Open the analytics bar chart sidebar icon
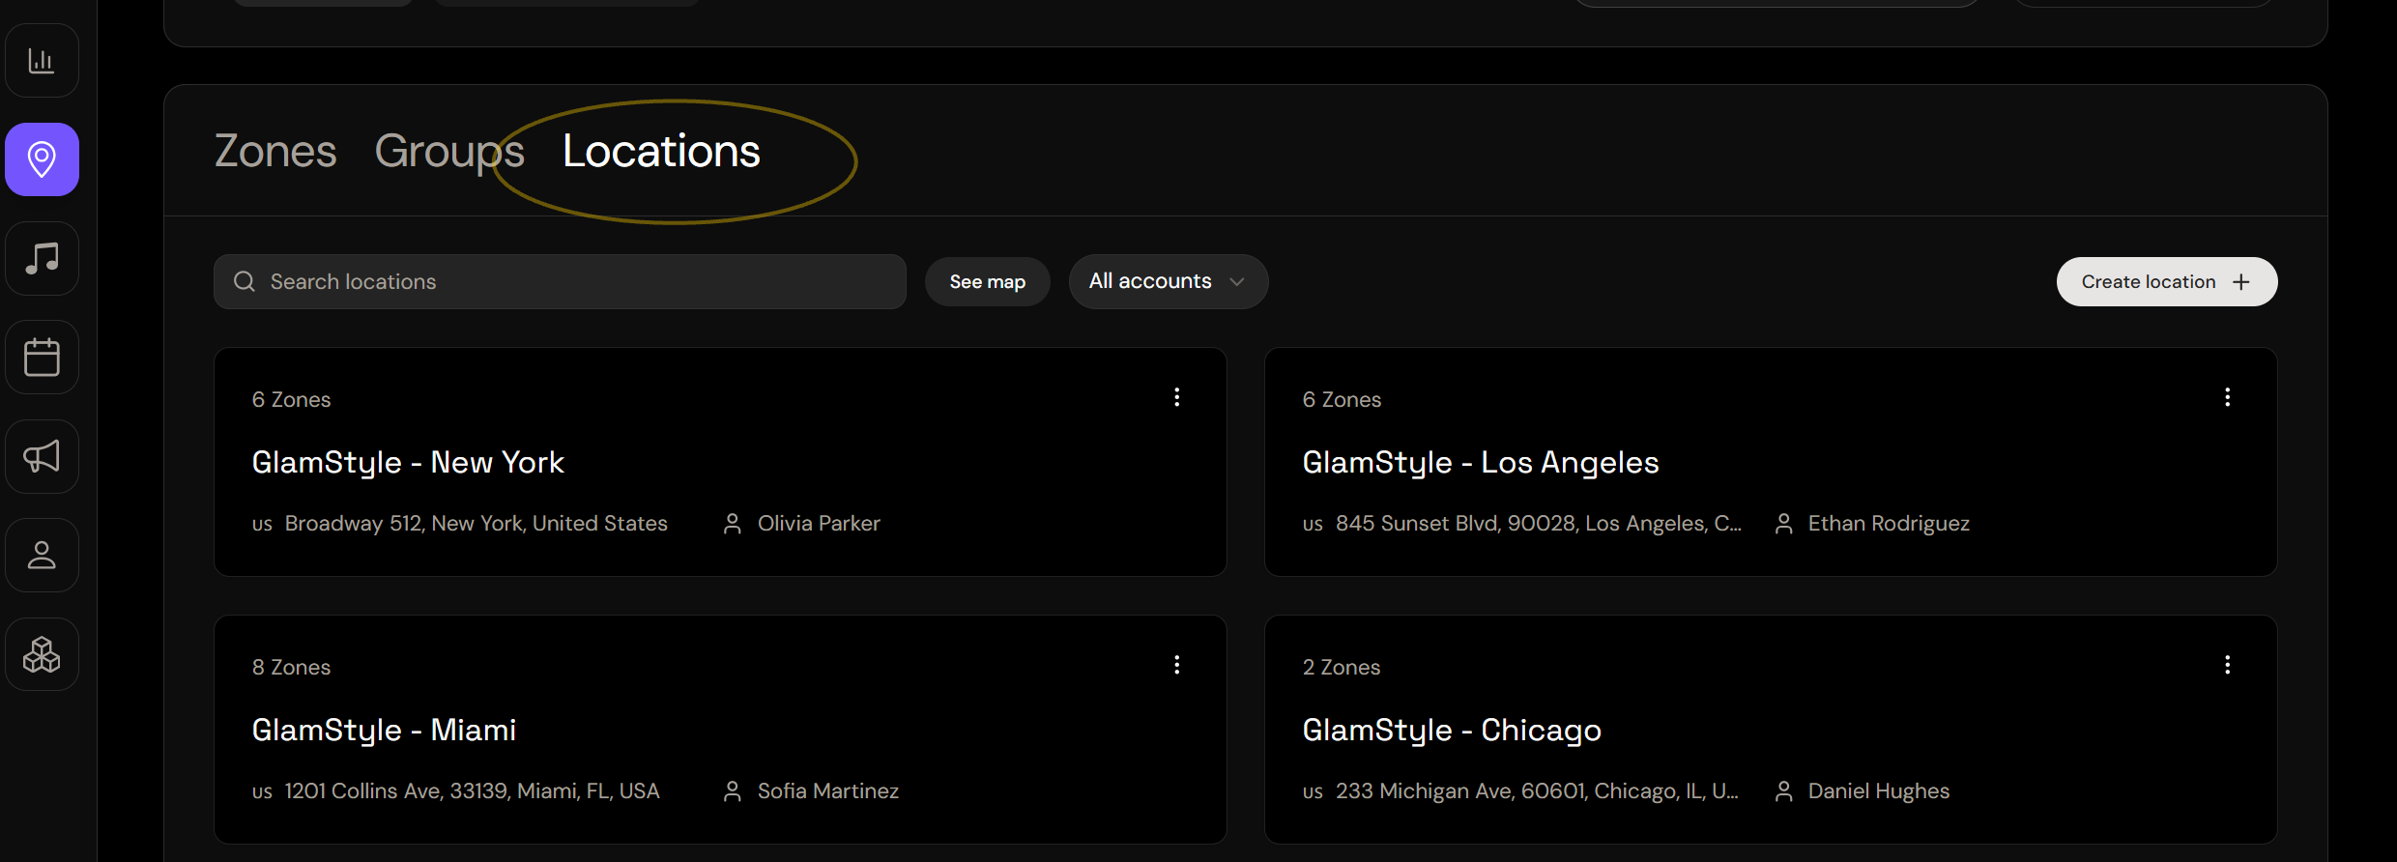The width and height of the screenshot is (2397, 862). tap(42, 61)
